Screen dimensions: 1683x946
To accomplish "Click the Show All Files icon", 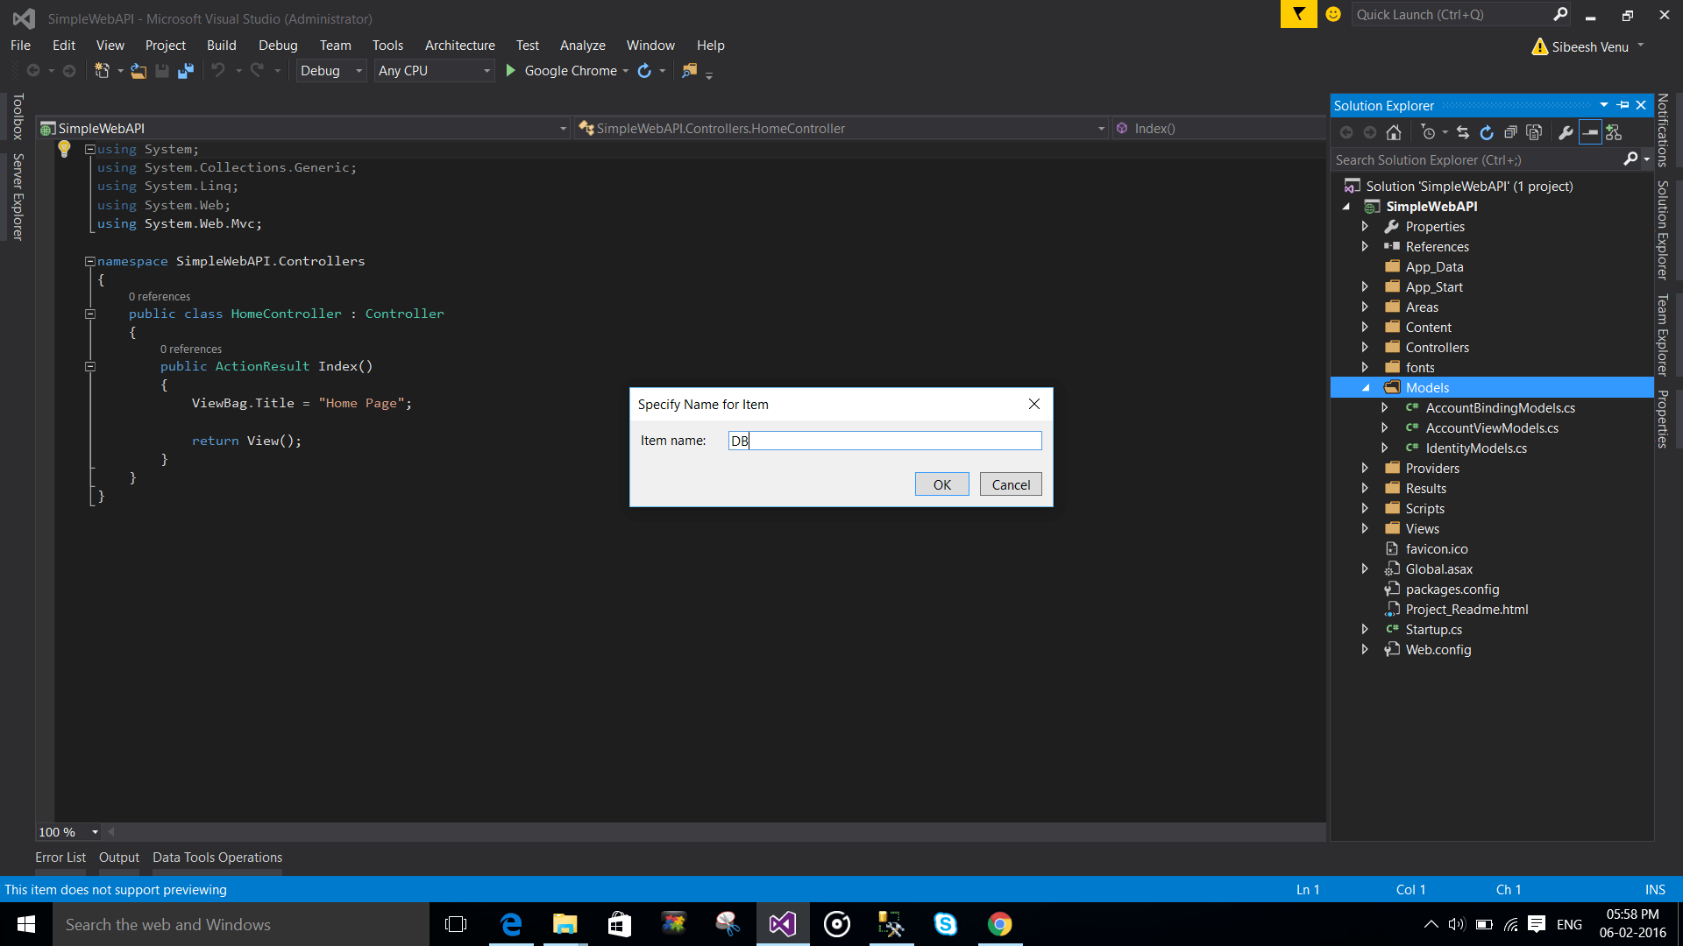I will [x=1534, y=132].
